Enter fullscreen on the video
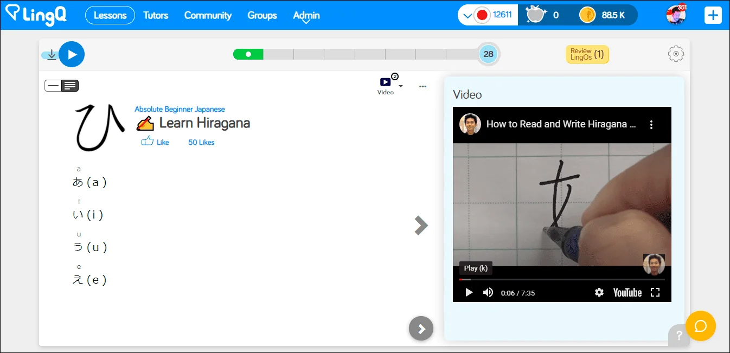Image resolution: width=730 pixels, height=353 pixels. 655,292
